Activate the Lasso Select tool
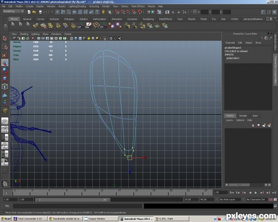278x222 pixels. 5,47
